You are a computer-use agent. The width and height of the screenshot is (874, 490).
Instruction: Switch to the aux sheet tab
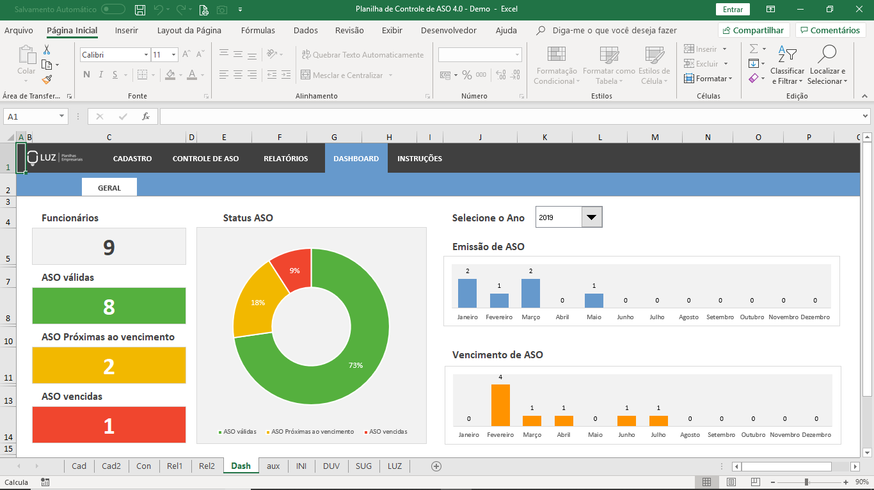pos(273,466)
